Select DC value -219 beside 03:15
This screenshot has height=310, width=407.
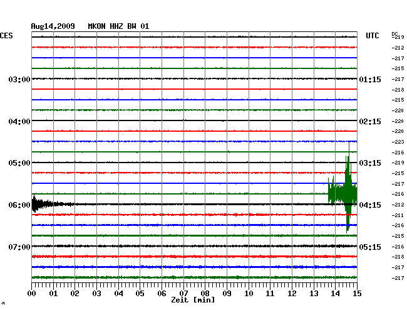[x=398, y=163]
